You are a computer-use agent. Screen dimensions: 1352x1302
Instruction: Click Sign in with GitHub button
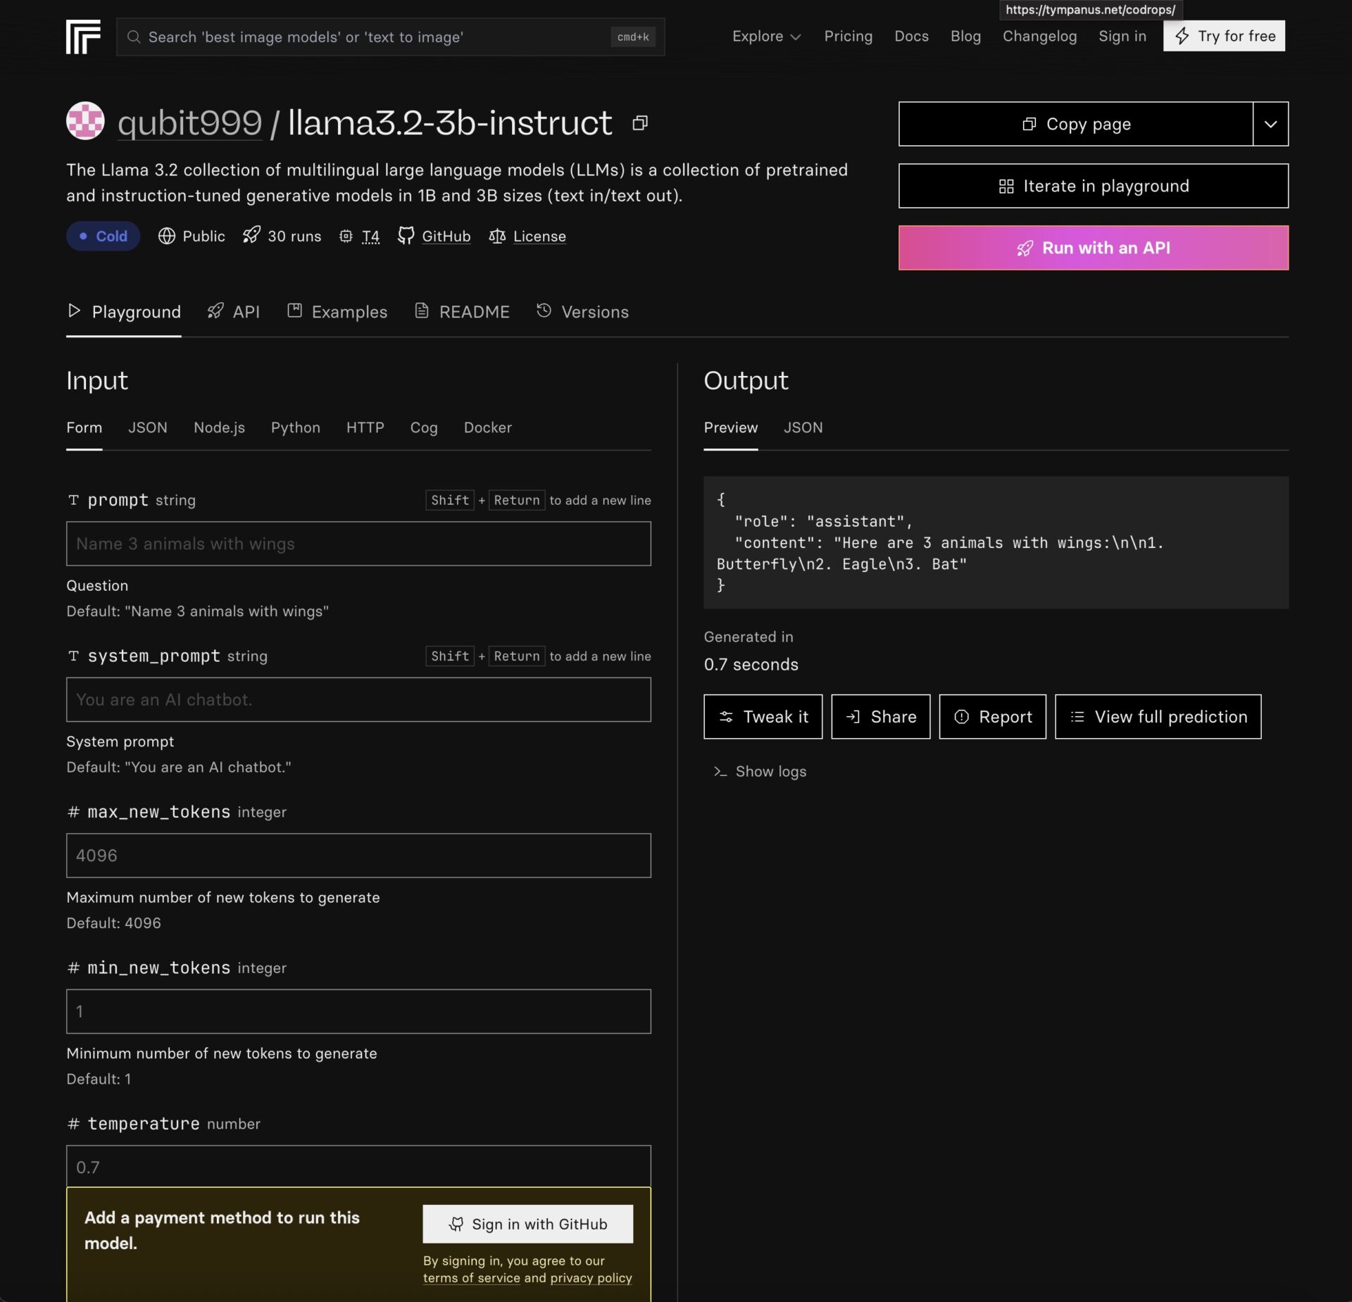click(x=528, y=1224)
